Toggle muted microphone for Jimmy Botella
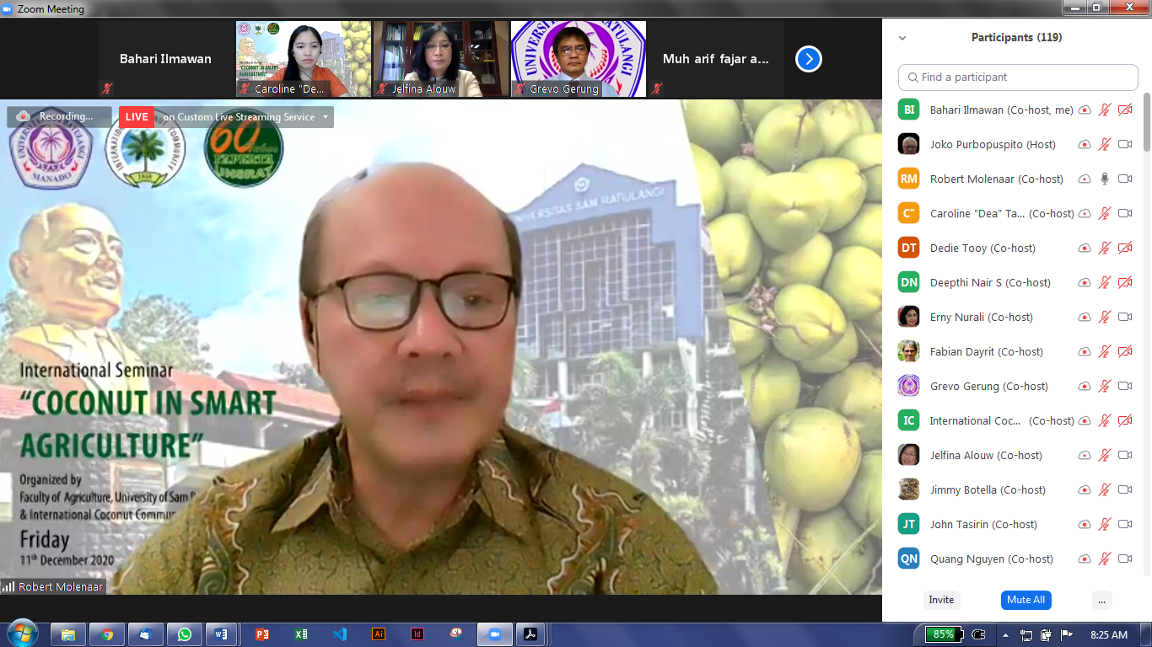Image resolution: width=1152 pixels, height=647 pixels. click(x=1105, y=489)
